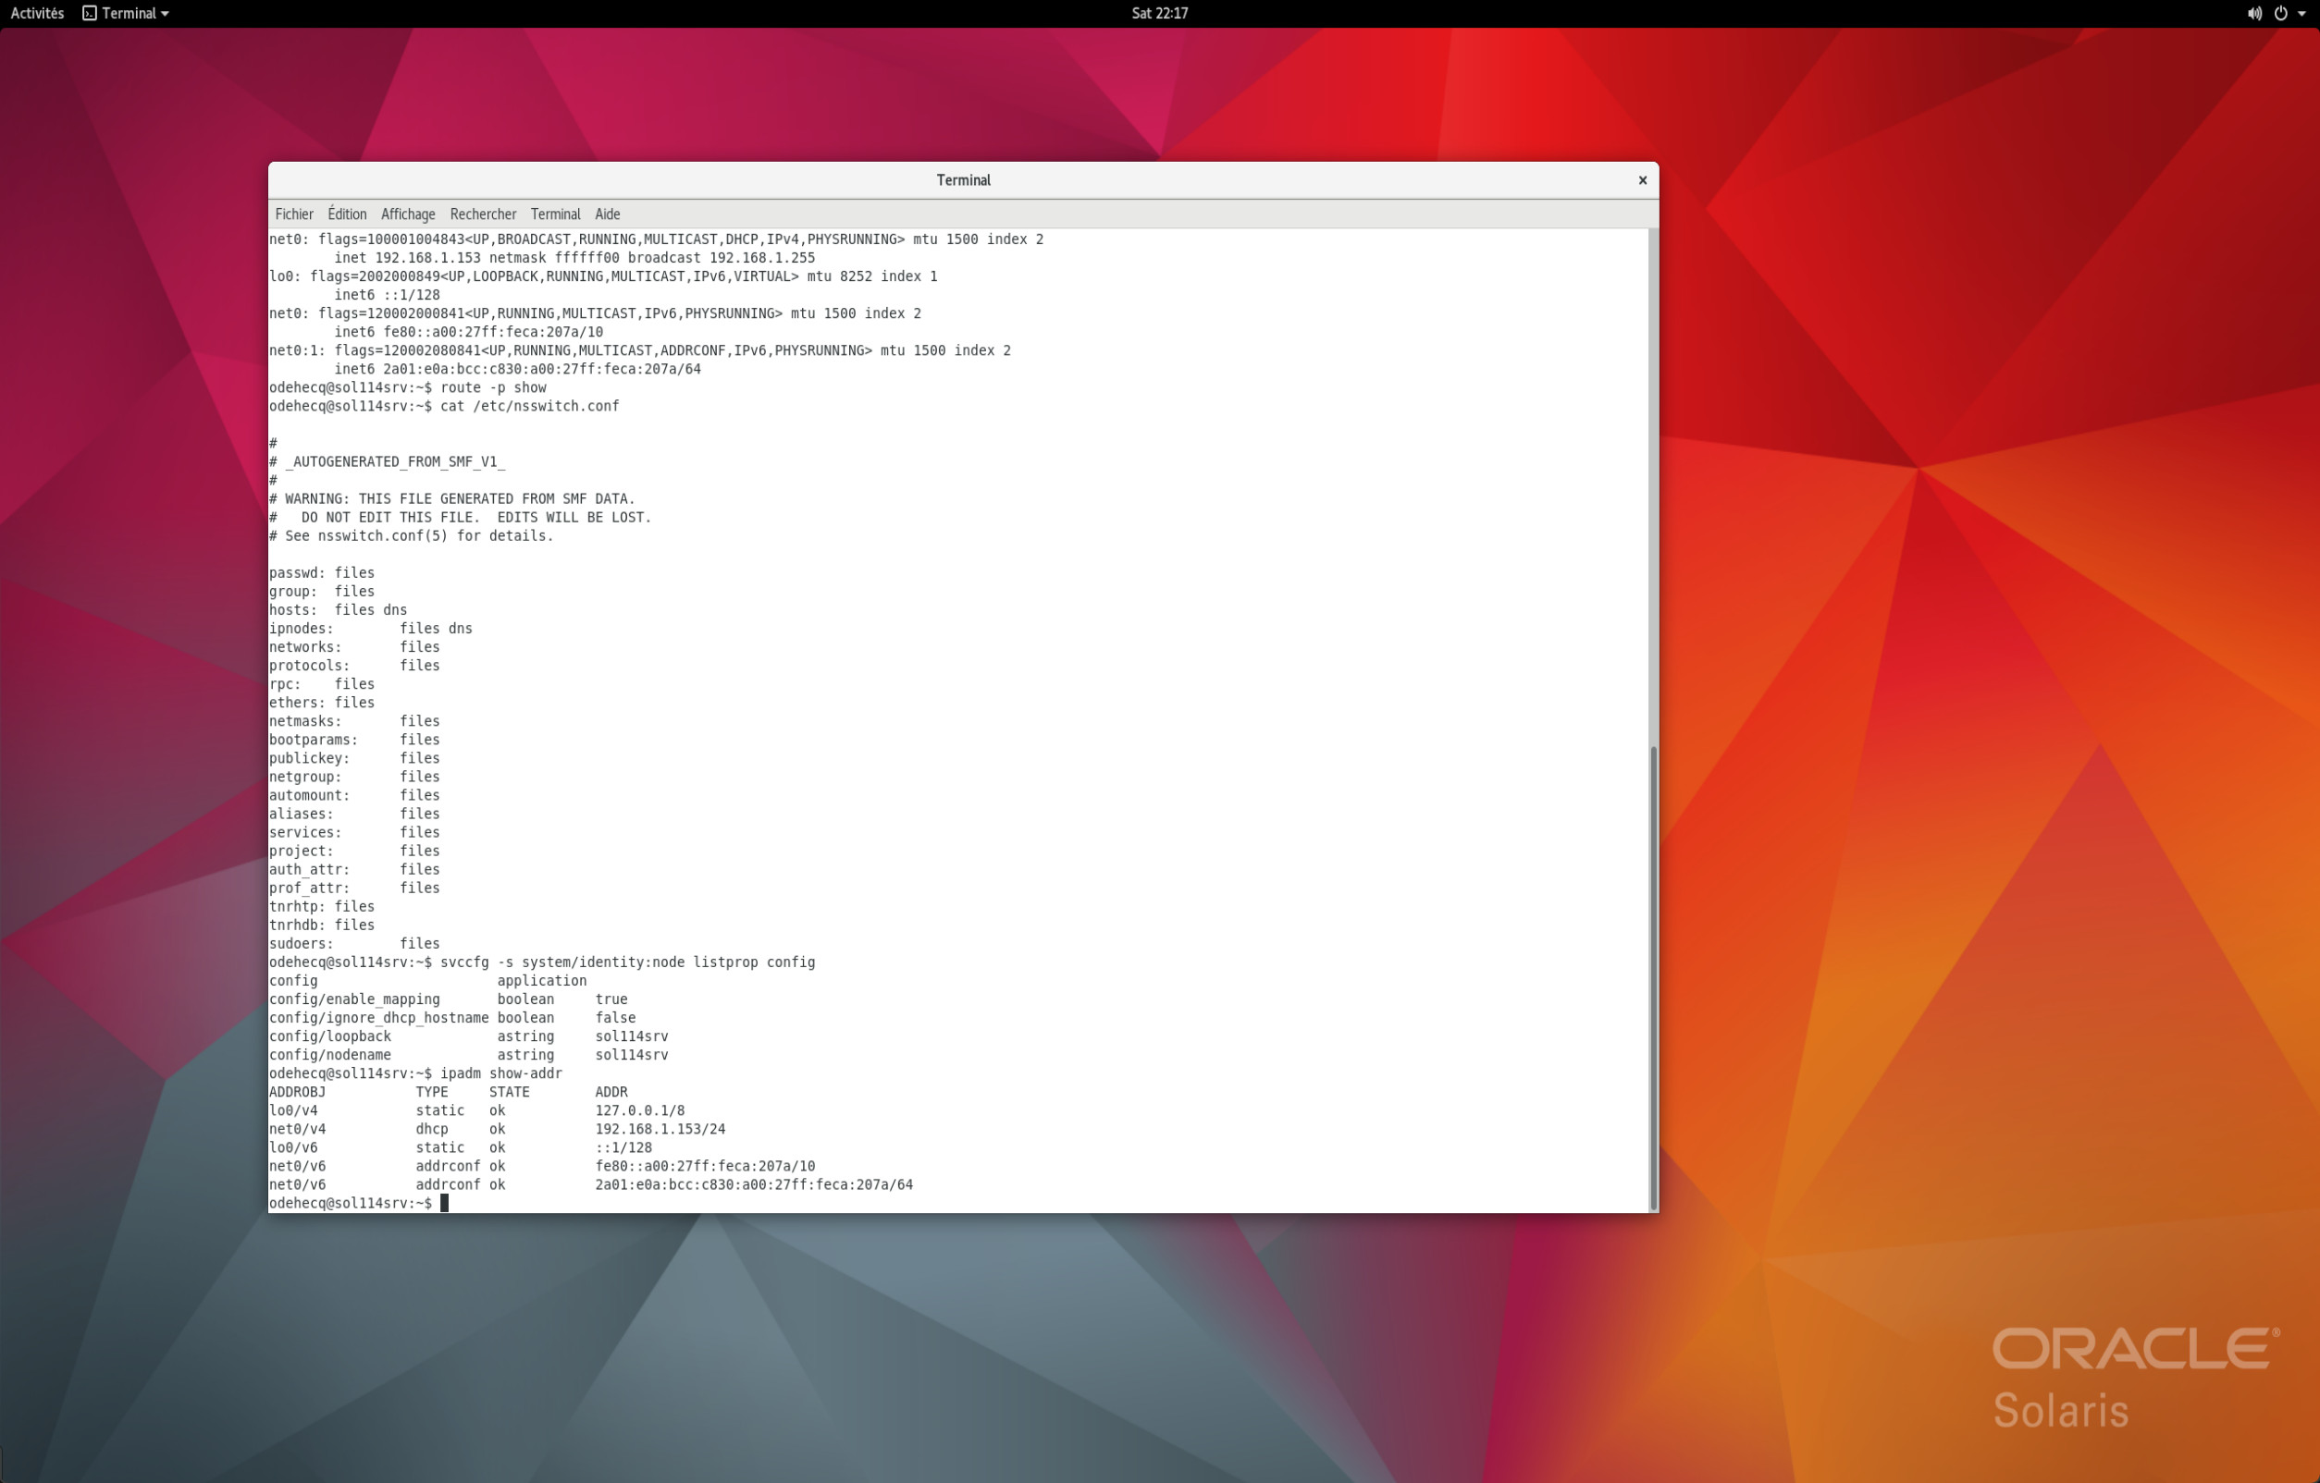The width and height of the screenshot is (2320, 1483).
Task: Expand the system menu arrow beside power icon
Action: (2301, 14)
